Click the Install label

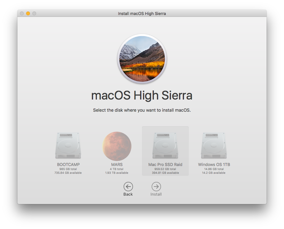156,194
